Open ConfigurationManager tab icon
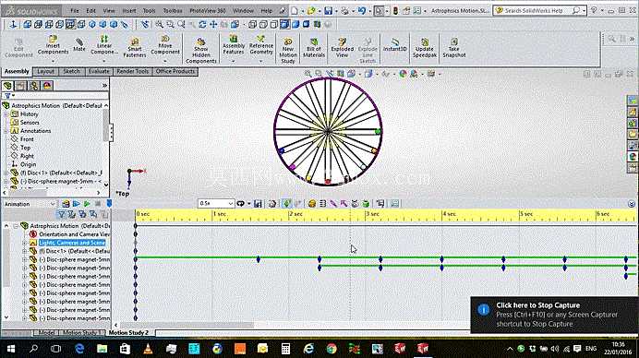Viewport: 639px width, 358px height. pyautogui.click(x=34, y=86)
